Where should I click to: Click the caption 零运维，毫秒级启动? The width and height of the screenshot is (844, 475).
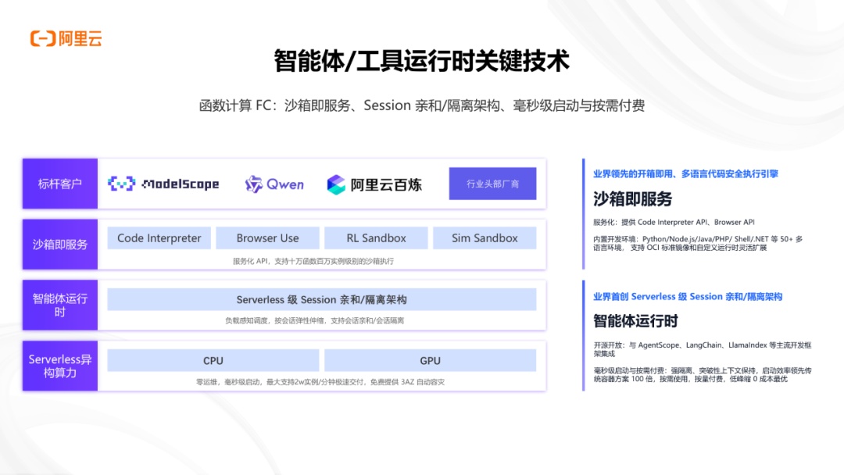[320, 382]
